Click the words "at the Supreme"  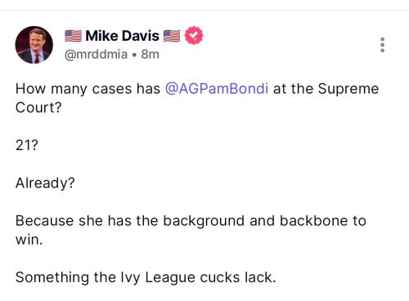[x=326, y=89]
